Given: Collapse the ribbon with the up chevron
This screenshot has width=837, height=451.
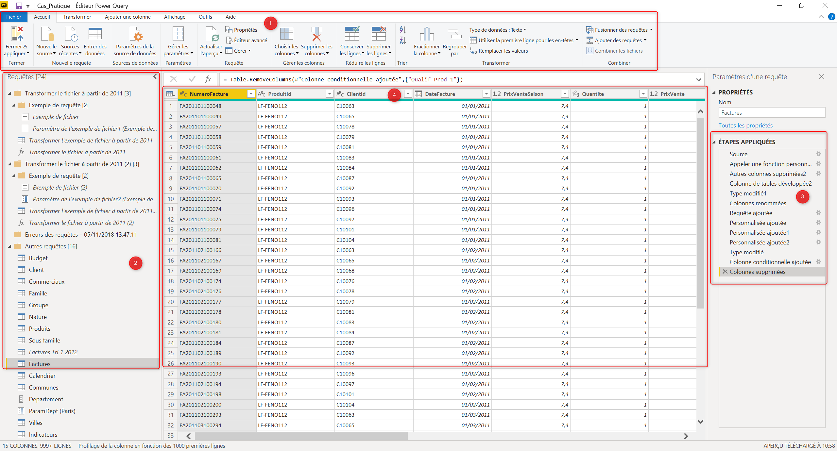Looking at the screenshot, I should point(821,17).
